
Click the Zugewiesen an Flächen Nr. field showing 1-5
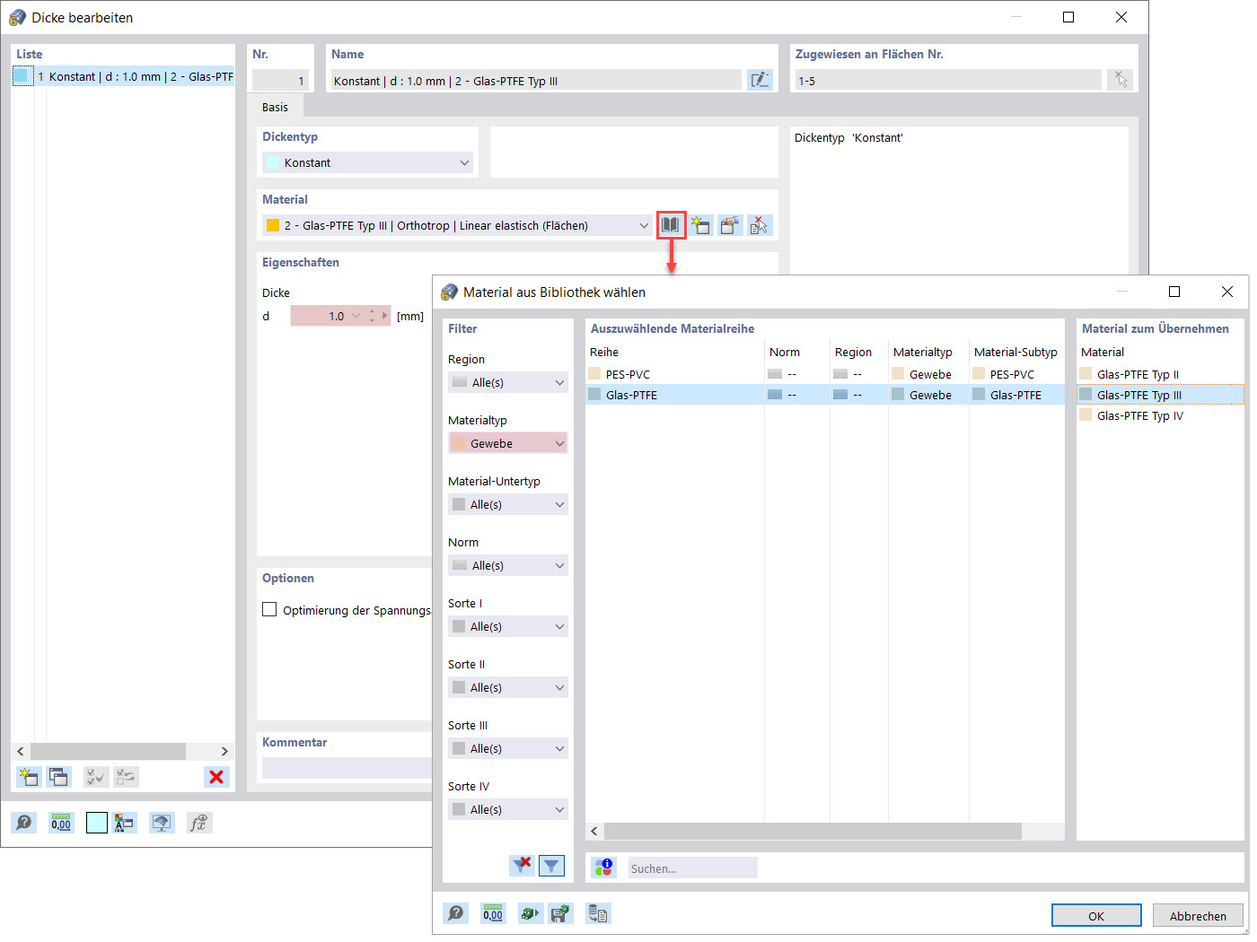948,80
